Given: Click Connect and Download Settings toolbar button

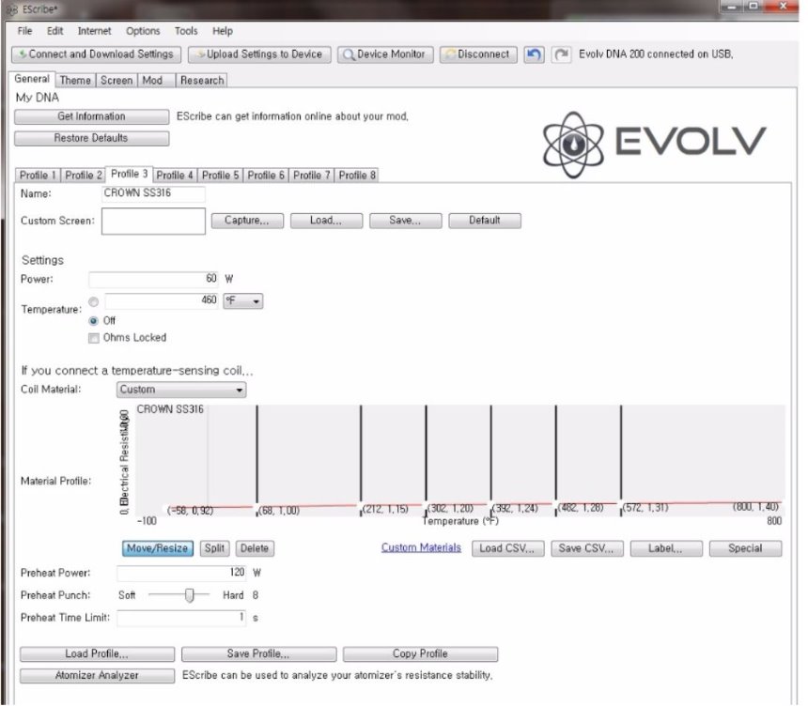Looking at the screenshot, I should point(95,54).
